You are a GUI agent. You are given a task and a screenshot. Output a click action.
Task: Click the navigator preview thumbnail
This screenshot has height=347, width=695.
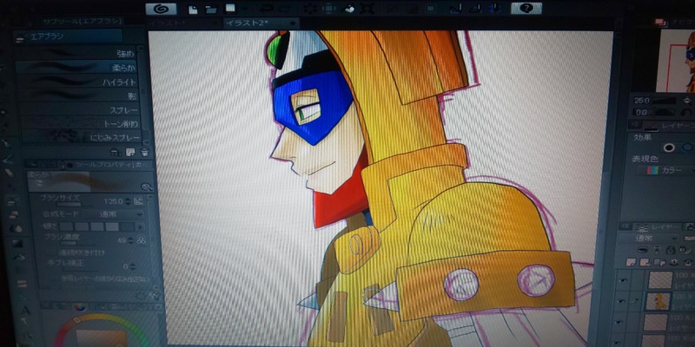675,60
